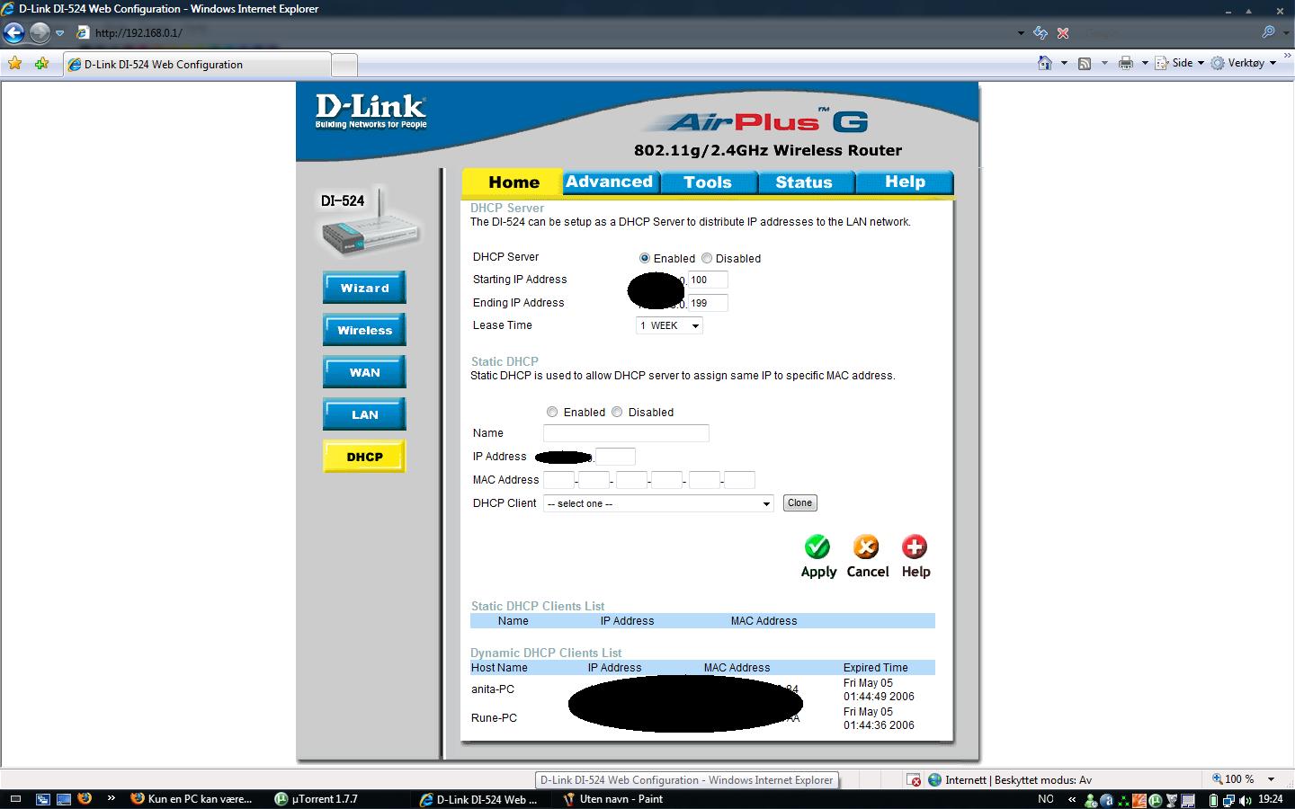Click the Static DHCP Name field

coord(626,433)
